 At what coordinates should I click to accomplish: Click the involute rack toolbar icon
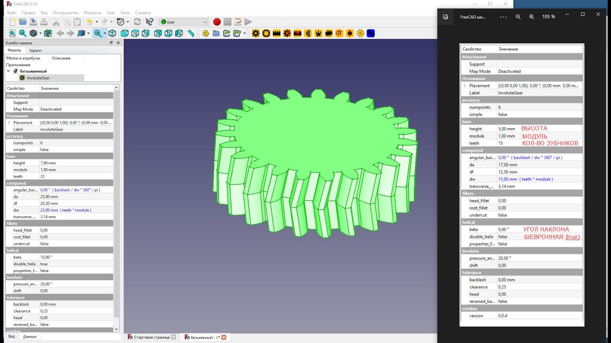click(x=277, y=33)
